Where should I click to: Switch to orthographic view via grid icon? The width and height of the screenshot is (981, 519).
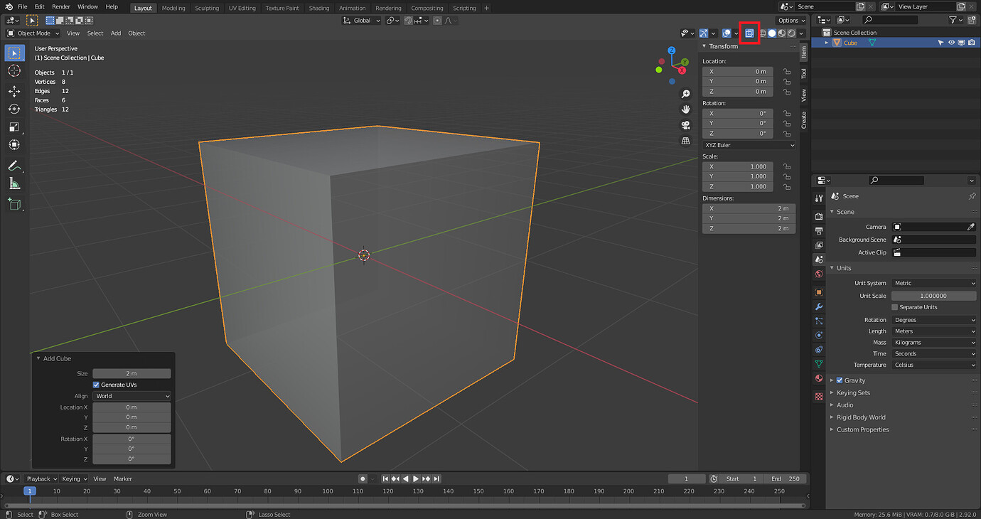685,141
